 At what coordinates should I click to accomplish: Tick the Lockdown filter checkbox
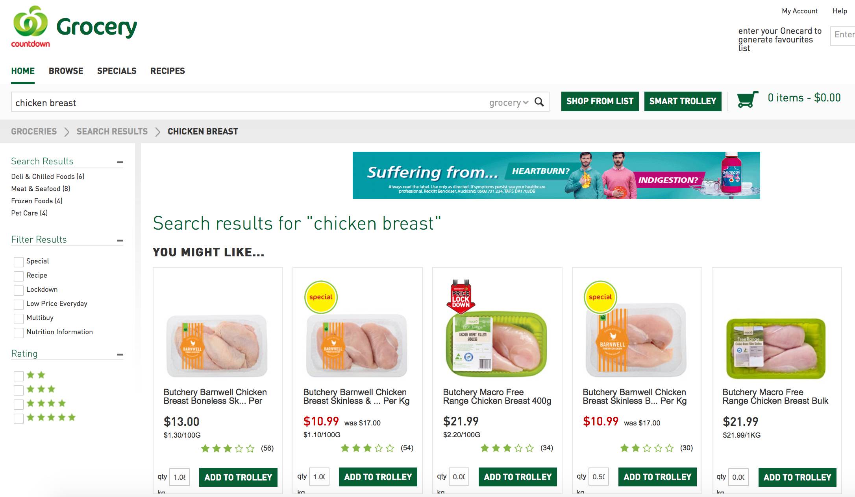pos(19,290)
